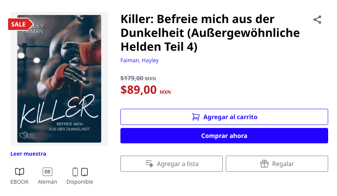Click the smartphone device icon

(x=75, y=172)
